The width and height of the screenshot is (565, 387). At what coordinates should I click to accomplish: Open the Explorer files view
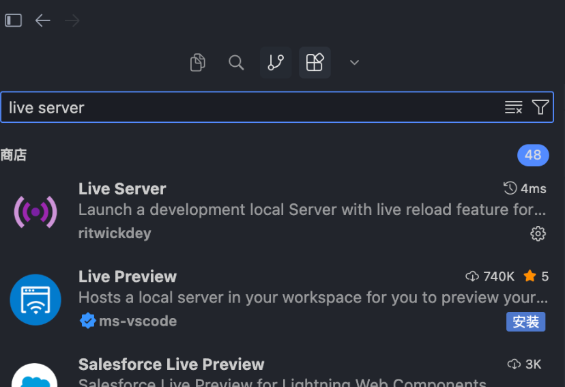coord(198,62)
